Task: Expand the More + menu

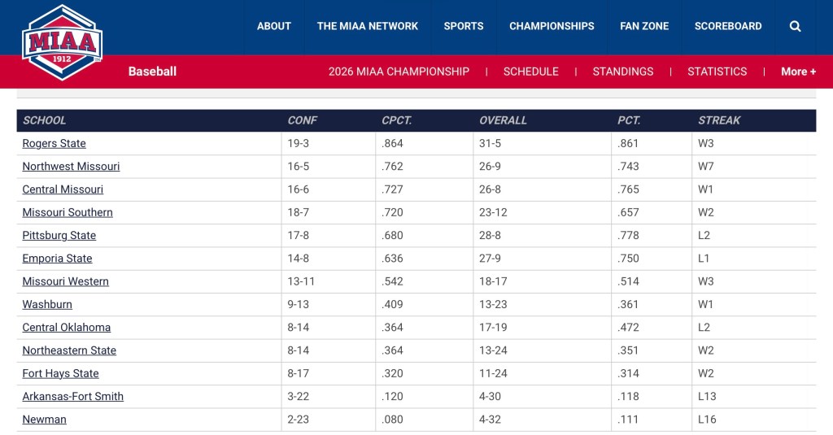Action: [x=798, y=72]
